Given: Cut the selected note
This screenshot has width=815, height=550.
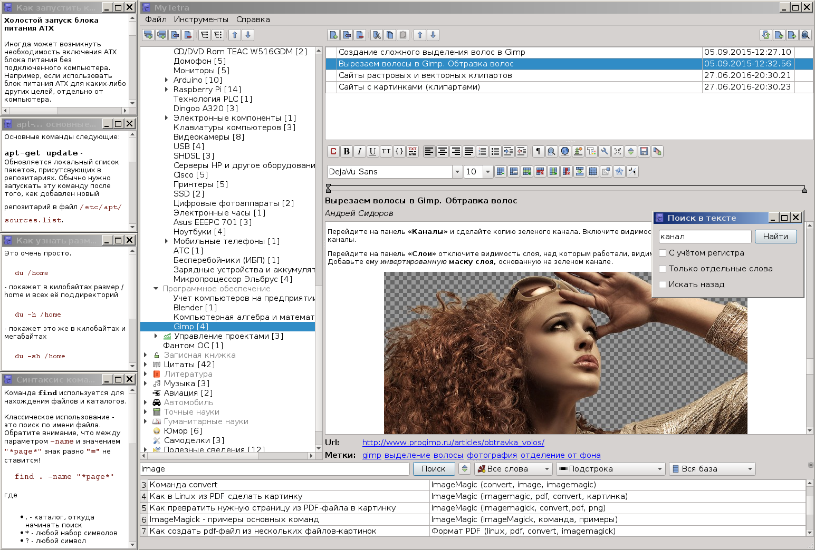Looking at the screenshot, I should click(x=377, y=35).
